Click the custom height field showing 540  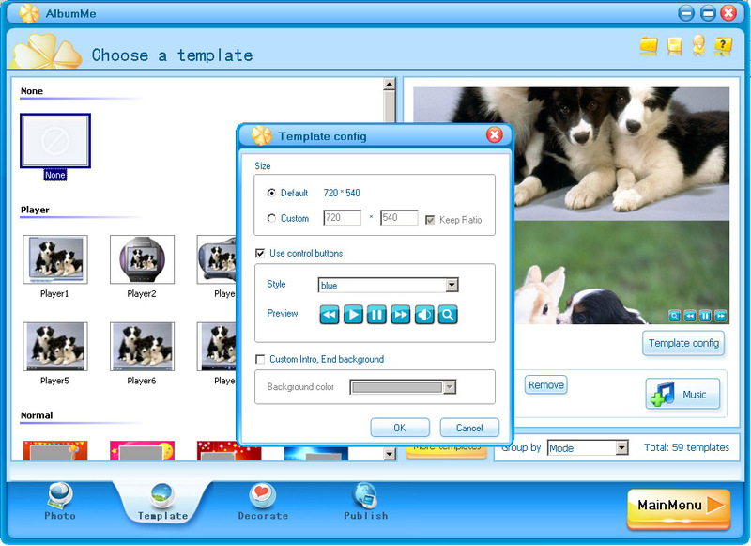(399, 218)
